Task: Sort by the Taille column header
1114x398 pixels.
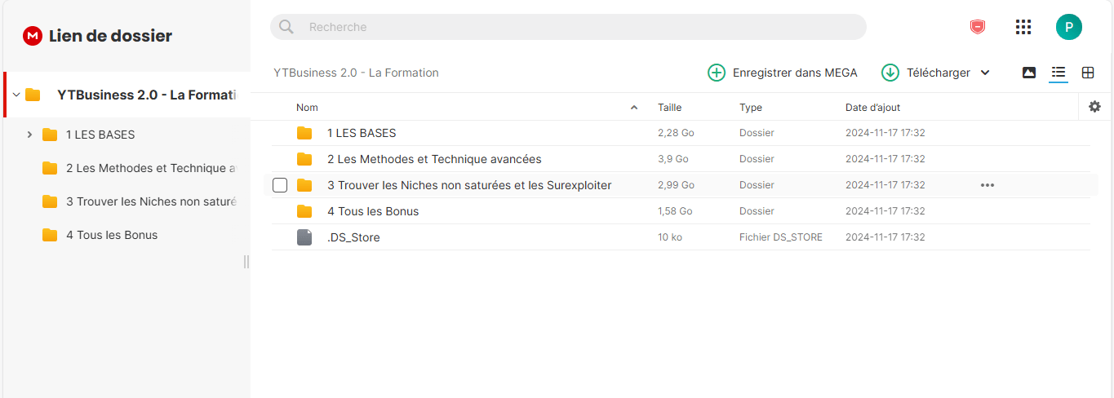Action: click(669, 108)
